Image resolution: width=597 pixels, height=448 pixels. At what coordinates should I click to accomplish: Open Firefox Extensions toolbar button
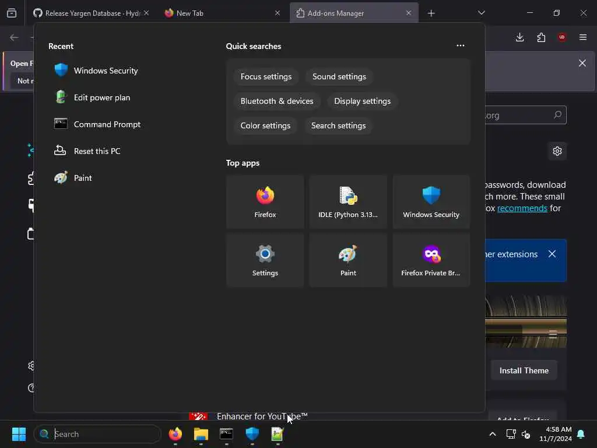pos(541,37)
